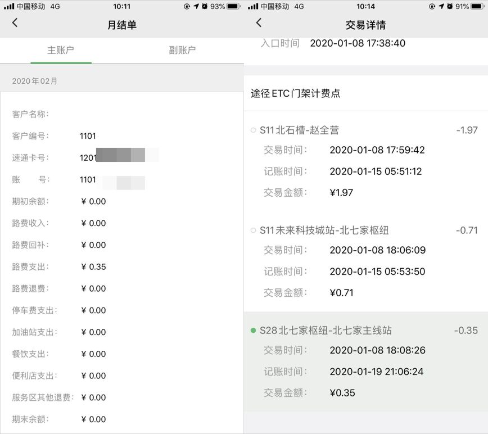The image size is (488, 434).
Task: Switch to the 副账户 tab
Action: click(182, 50)
